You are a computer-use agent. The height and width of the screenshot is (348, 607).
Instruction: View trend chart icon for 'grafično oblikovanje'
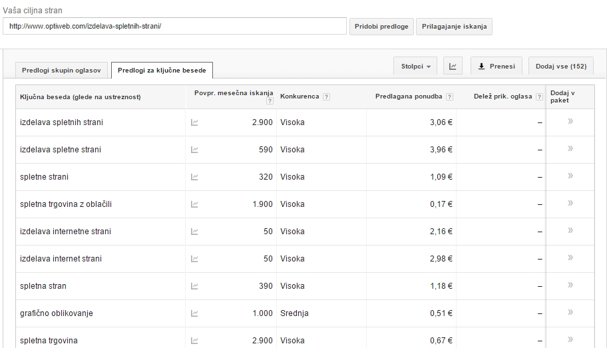[194, 313]
